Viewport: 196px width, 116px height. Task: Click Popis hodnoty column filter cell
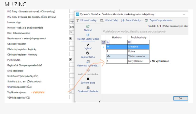[x=138, y=42]
